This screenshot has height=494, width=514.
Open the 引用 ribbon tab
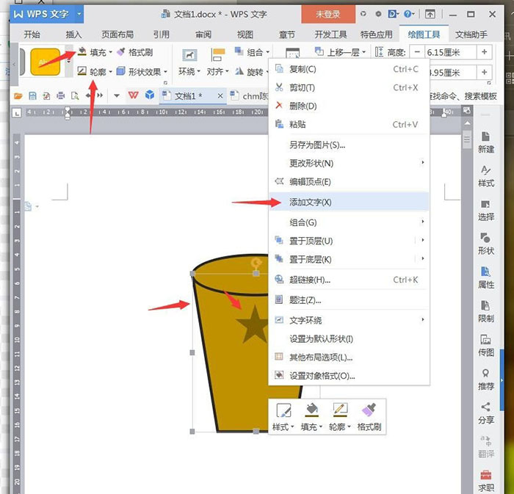[162, 34]
